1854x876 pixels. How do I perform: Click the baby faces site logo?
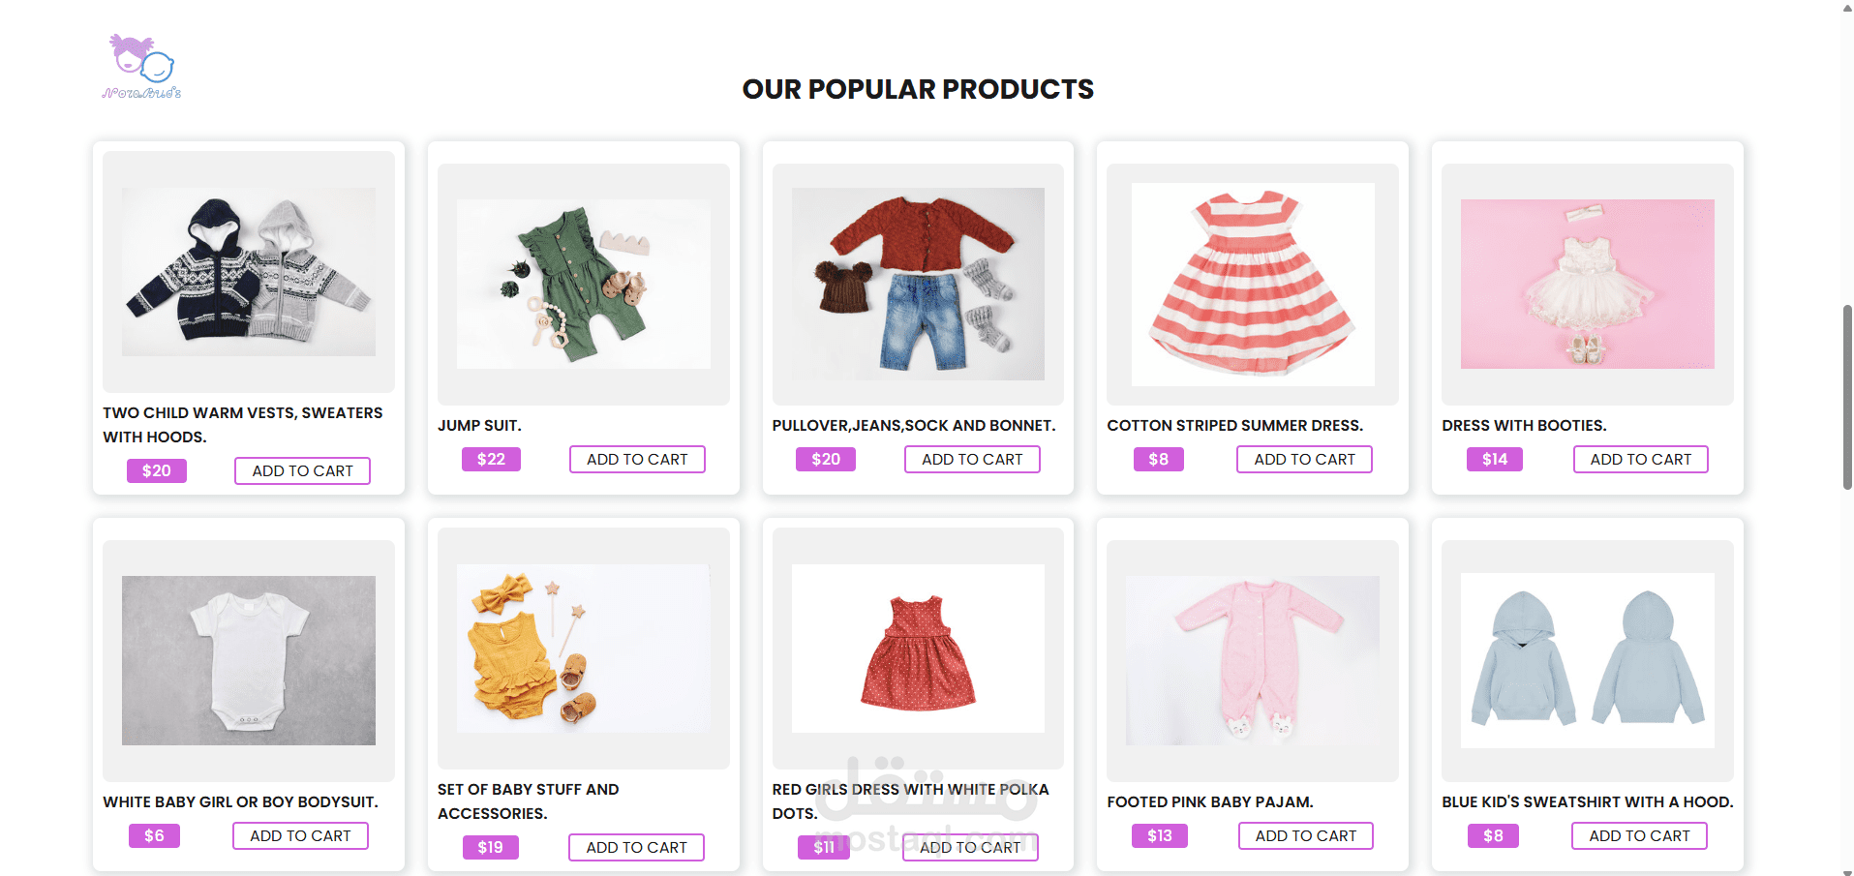point(142,66)
